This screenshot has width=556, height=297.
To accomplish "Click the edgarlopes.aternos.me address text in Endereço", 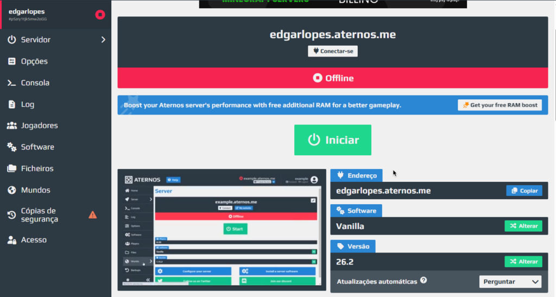I will point(383,191).
